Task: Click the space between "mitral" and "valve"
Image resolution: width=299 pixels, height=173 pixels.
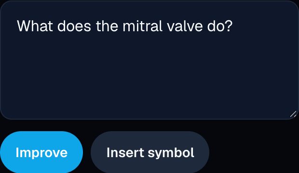Action: tap(165, 26)
